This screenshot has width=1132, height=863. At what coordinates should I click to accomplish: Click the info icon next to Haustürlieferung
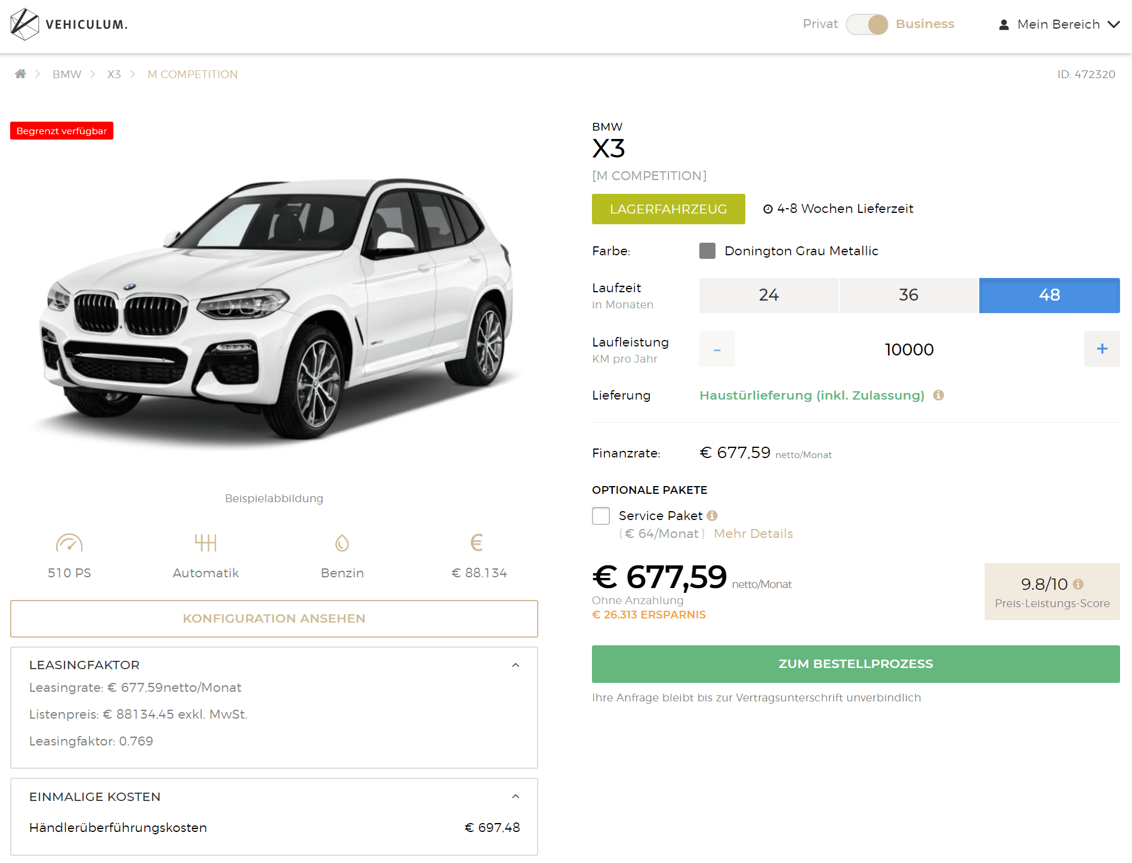point(938,395)
